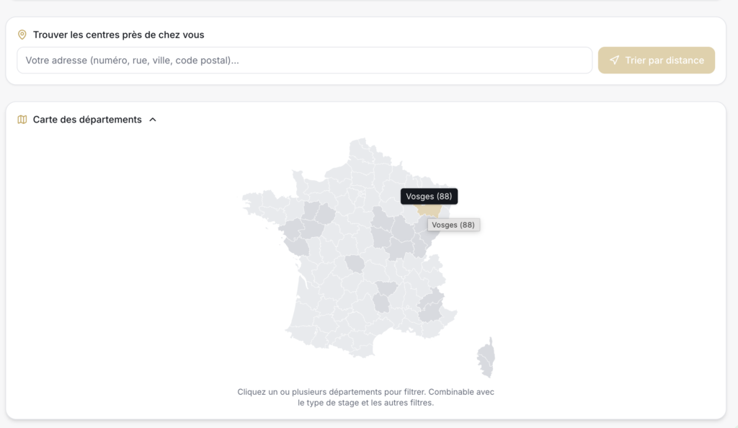The width and height of the screenshot is (738, 428).
Task: Collapse the 'Carte des départements' section via its chevron
Action: tap(153, 120)
